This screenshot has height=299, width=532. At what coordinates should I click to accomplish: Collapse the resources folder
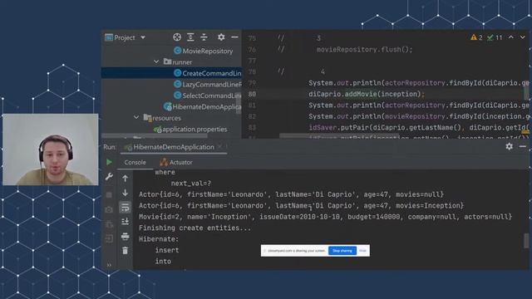coord(136,118)
